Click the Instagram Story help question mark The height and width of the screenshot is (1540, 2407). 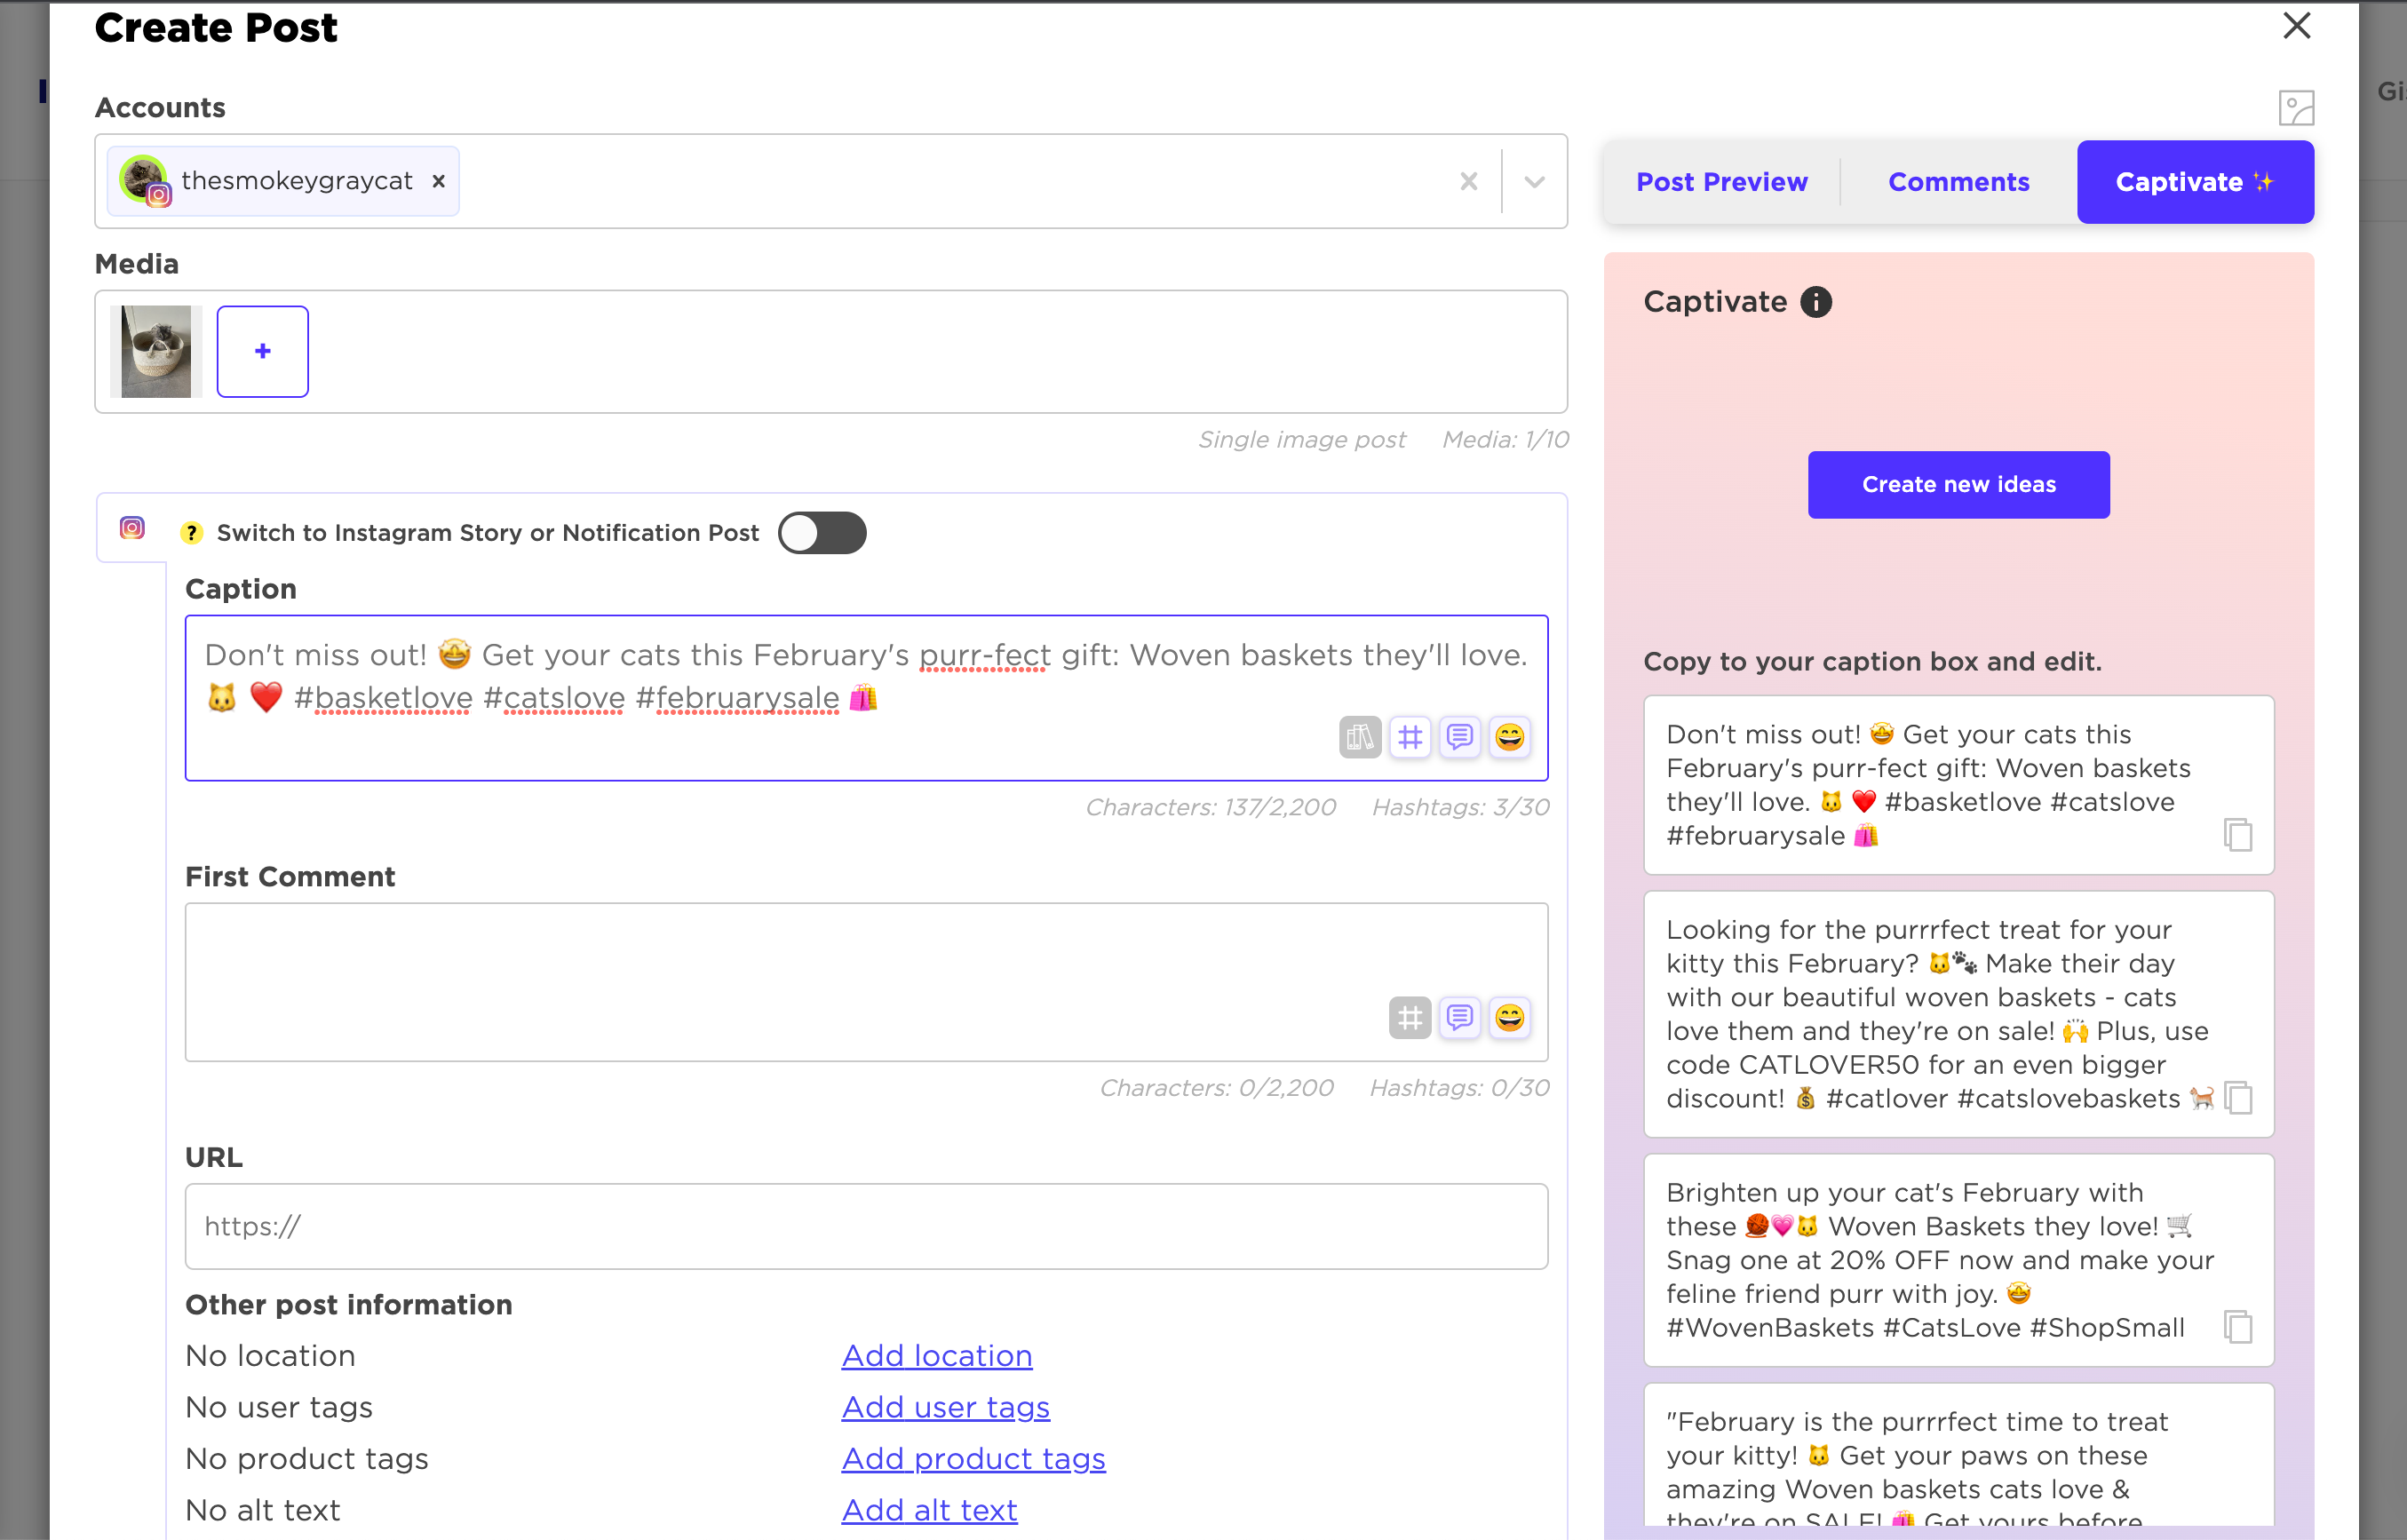pos(191,533)
